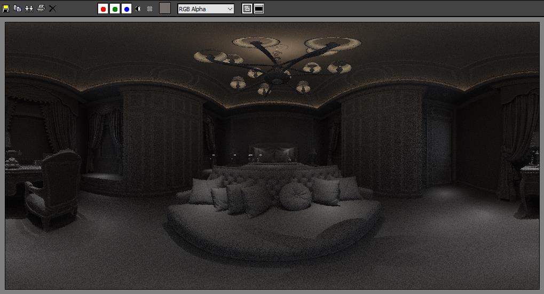Clear the frame buffer with the X icon
The image size is (544, 294).
click(x=52, y=9)
